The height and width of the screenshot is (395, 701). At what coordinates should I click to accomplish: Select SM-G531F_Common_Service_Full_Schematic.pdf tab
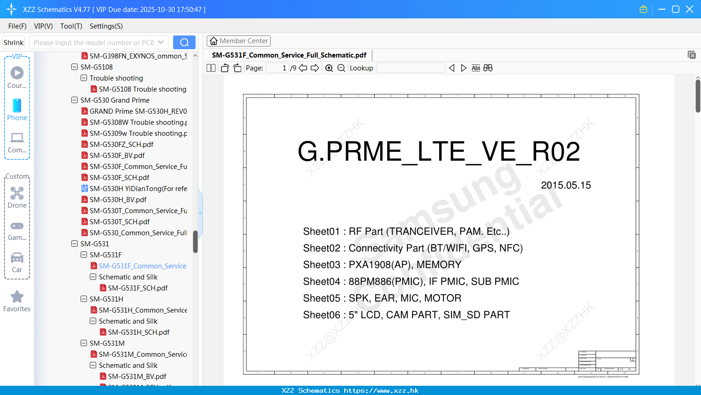click(x=289, y=55)
